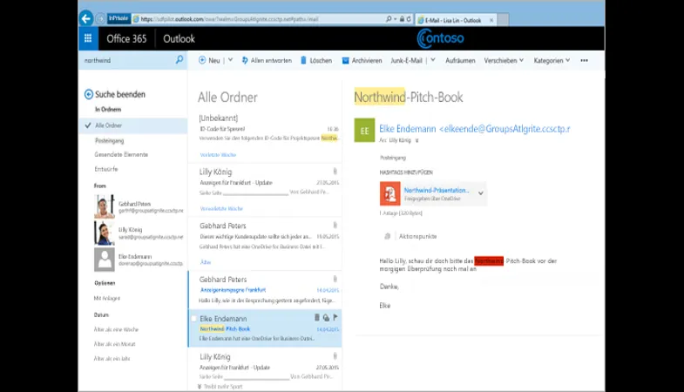Select the Posteingang folder filter
Viewport: 684px width, 392px height.
[110, 140]
